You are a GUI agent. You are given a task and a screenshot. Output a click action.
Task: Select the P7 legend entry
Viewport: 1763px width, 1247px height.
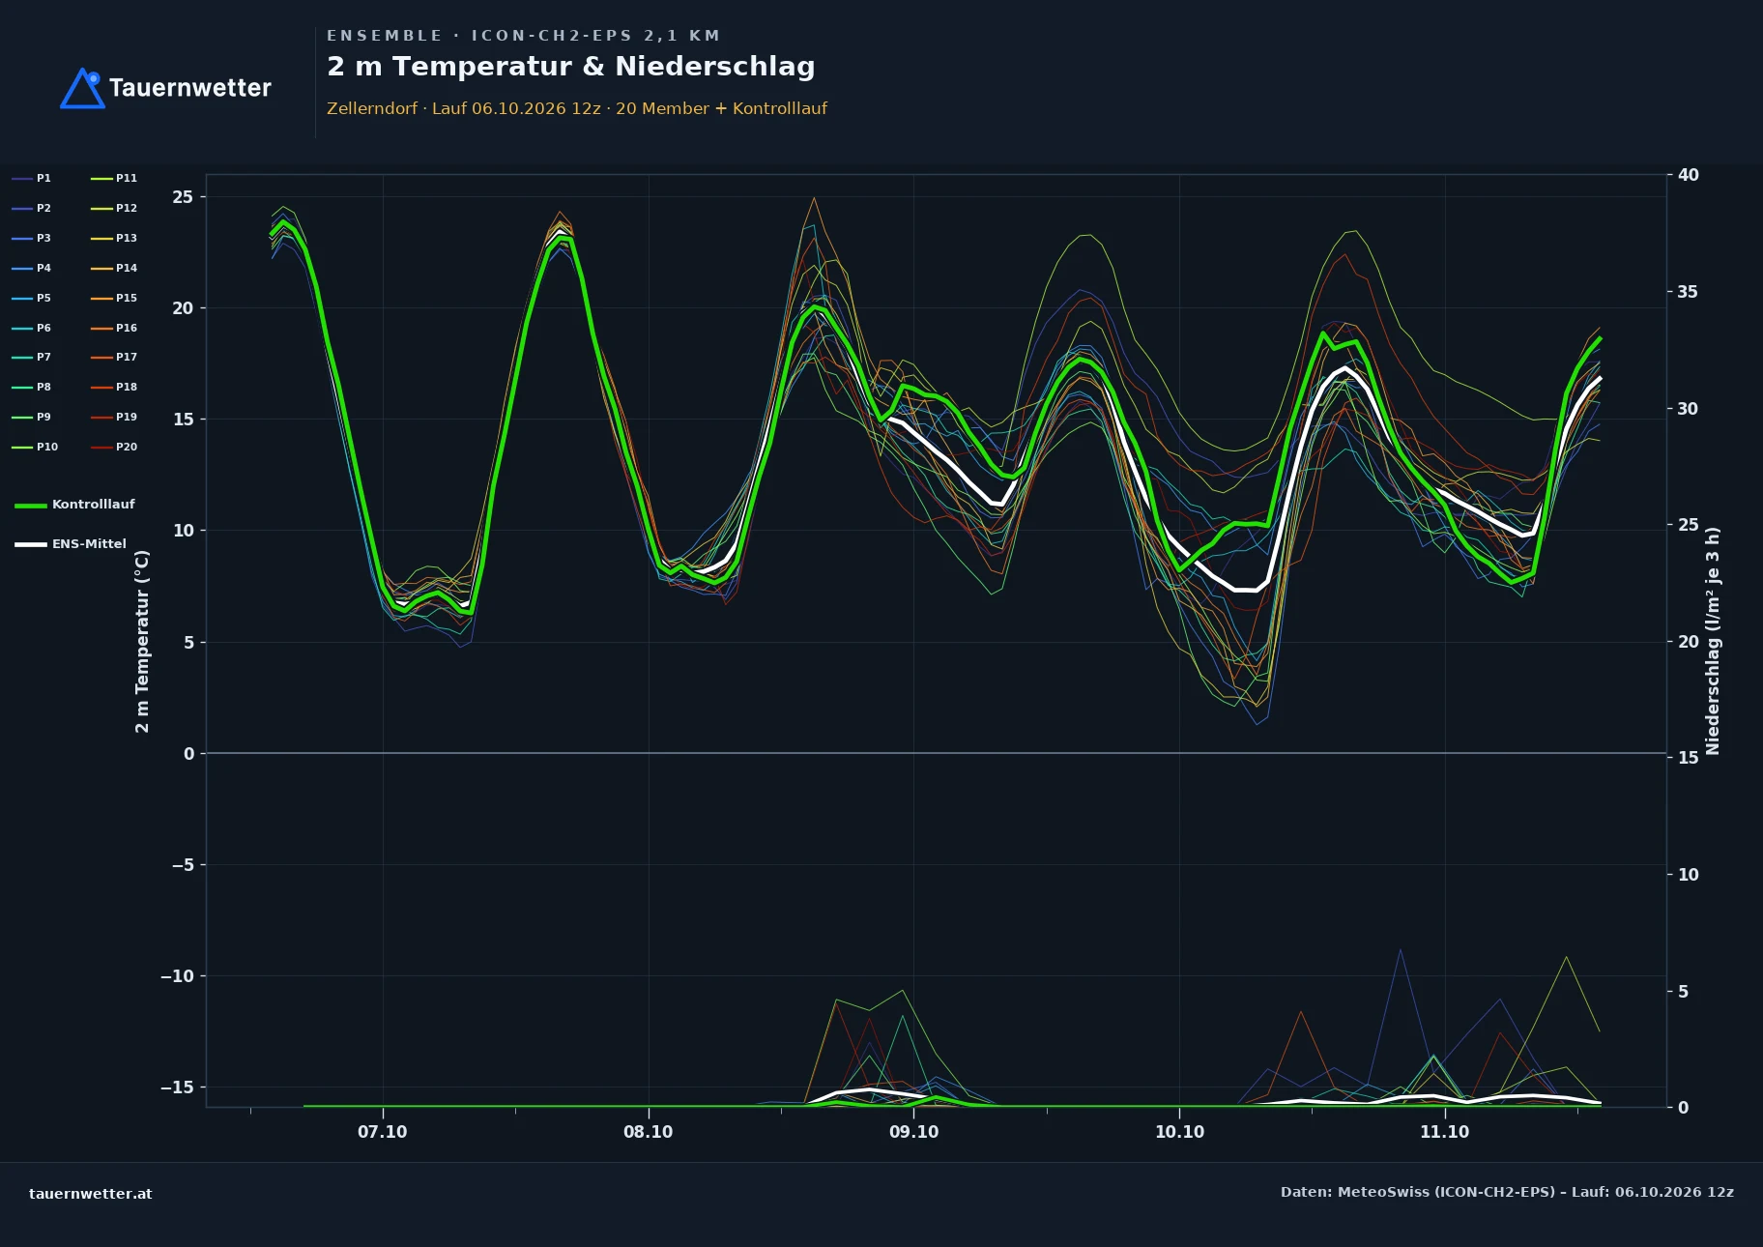32,357
